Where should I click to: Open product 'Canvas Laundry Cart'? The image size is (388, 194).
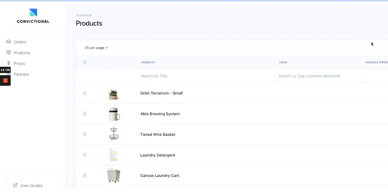(160, 176)
